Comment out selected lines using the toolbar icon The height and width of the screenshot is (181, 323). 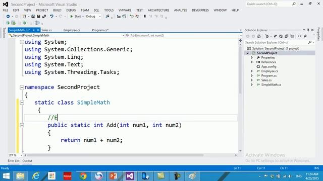coord(132,16)
